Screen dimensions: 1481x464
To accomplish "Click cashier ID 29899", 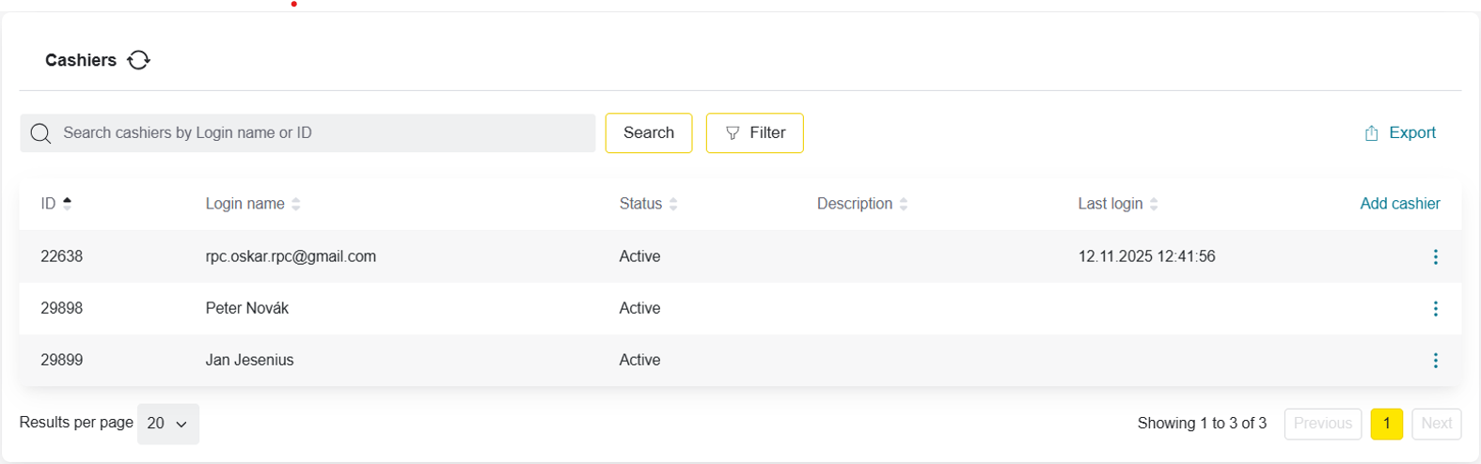I will (61, 360).
